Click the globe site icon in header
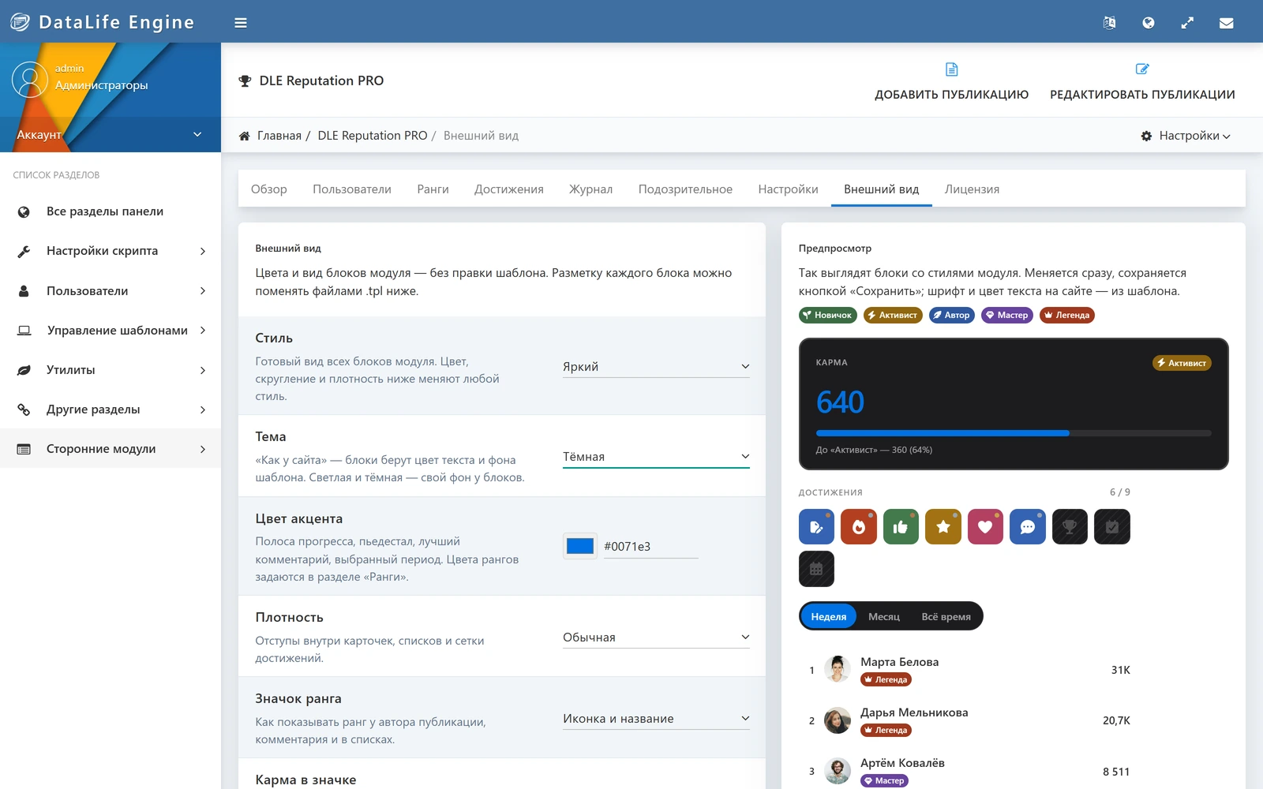Screen dimensions: 1263x789 (x=1149, y=23)
